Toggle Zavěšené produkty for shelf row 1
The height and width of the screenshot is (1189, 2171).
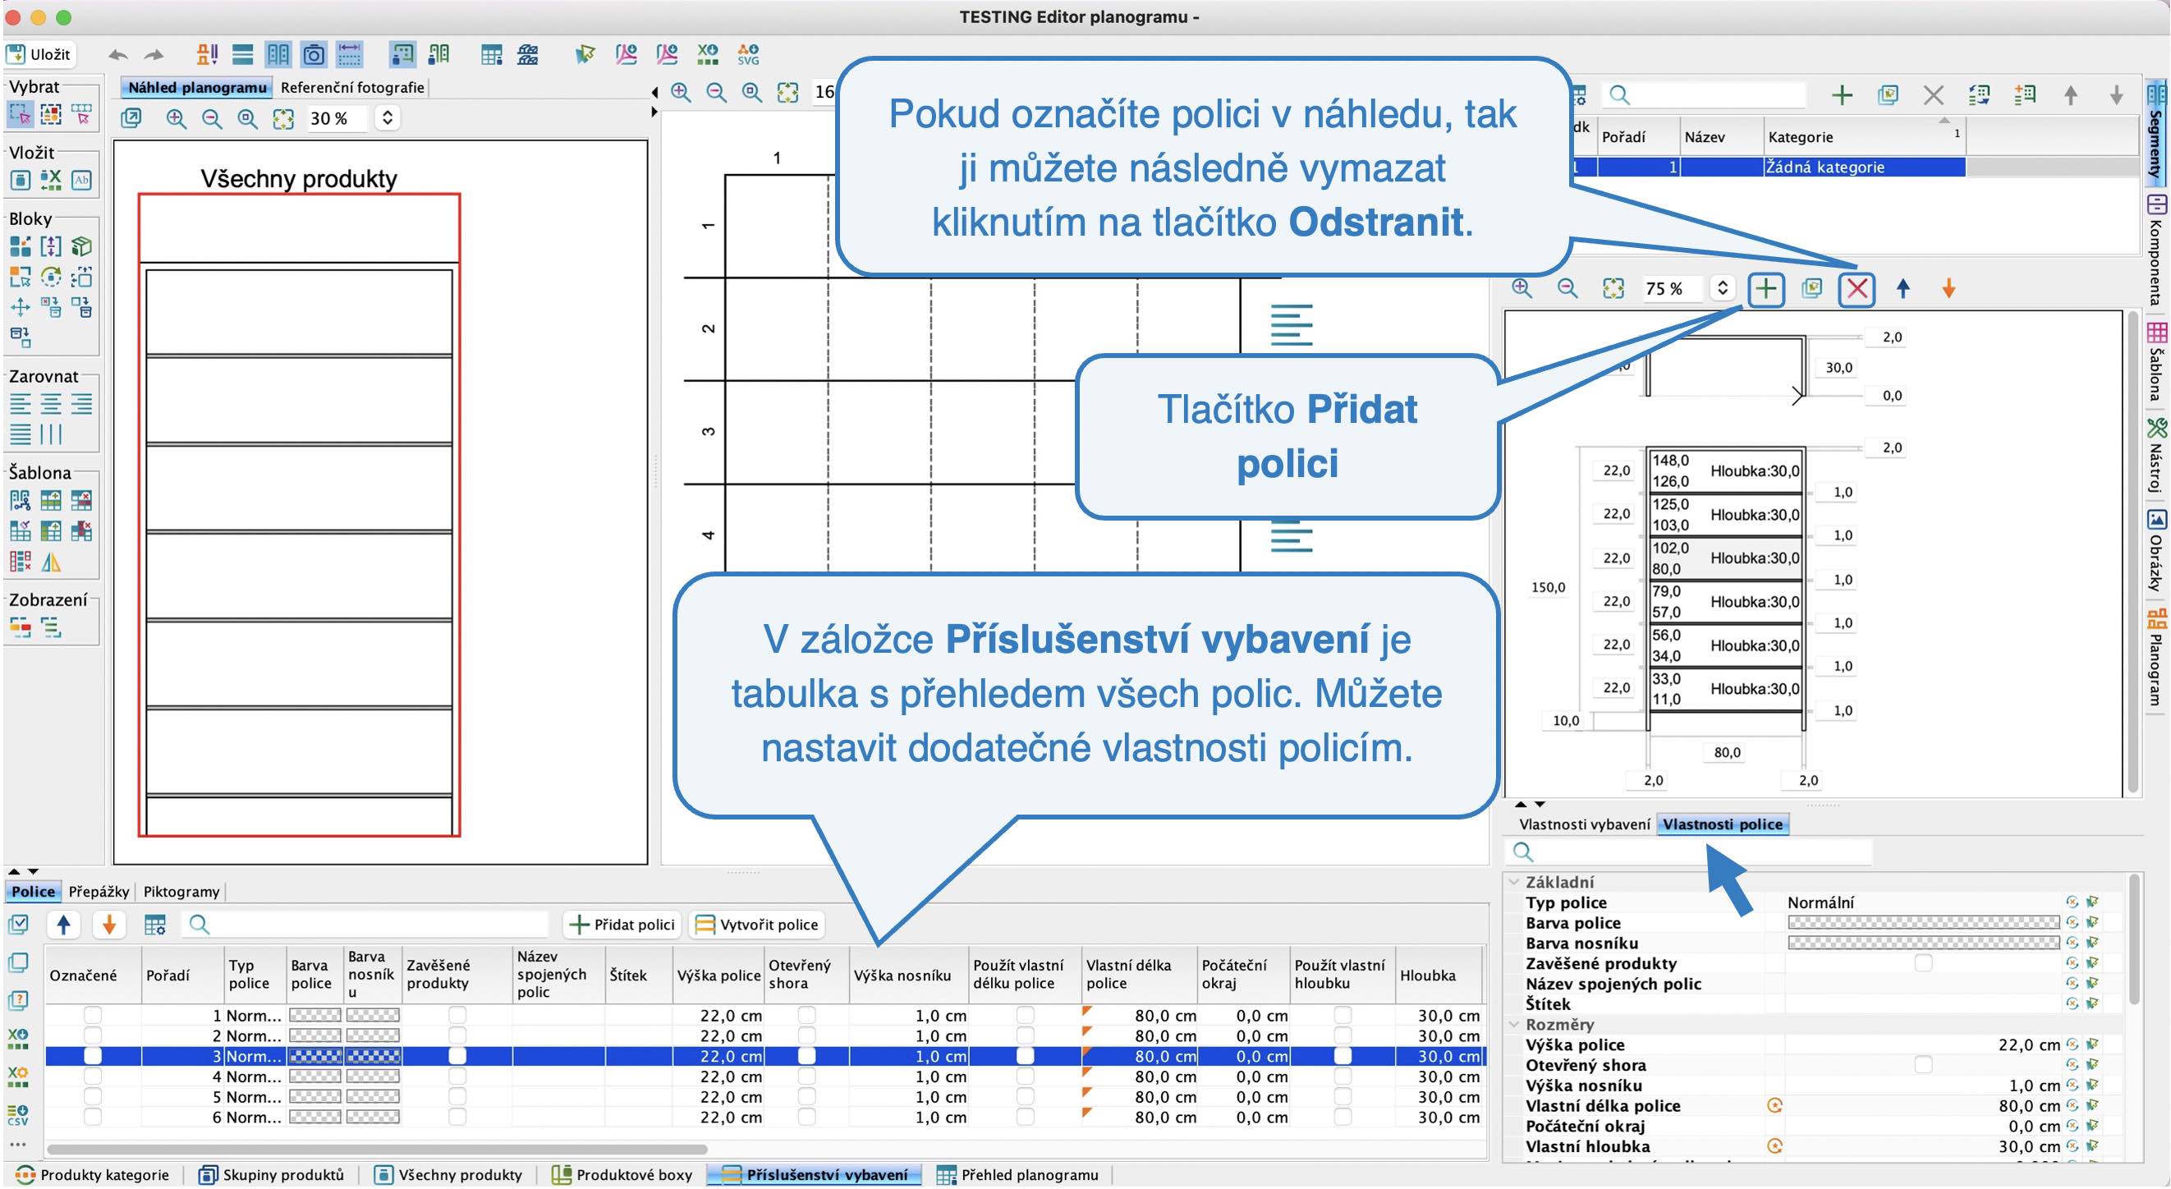click(x=457, y=1017)
